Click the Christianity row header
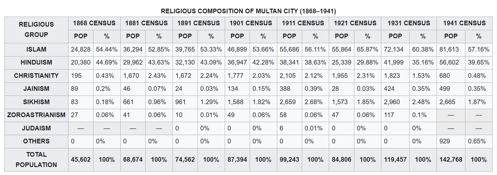Screen dimensions: 497x175 click(36, 76)
